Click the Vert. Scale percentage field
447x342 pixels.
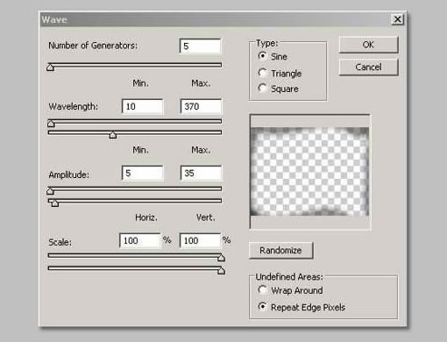pos(200,240)
